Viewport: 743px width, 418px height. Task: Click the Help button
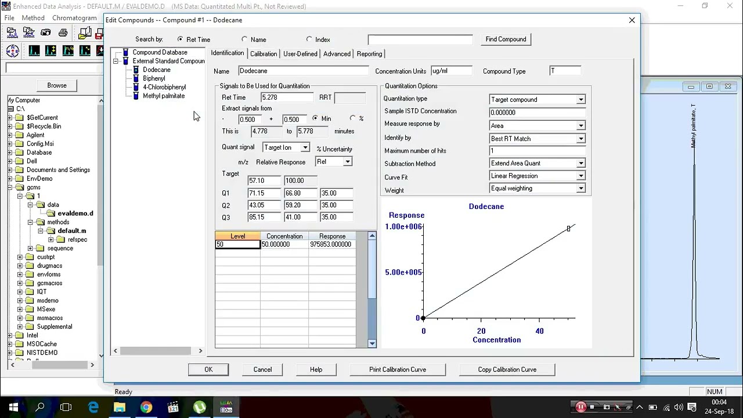point(316,369)
